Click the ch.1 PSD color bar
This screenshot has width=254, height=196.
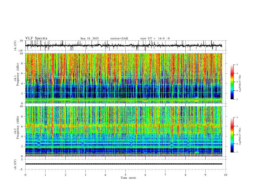click(232, 82)
